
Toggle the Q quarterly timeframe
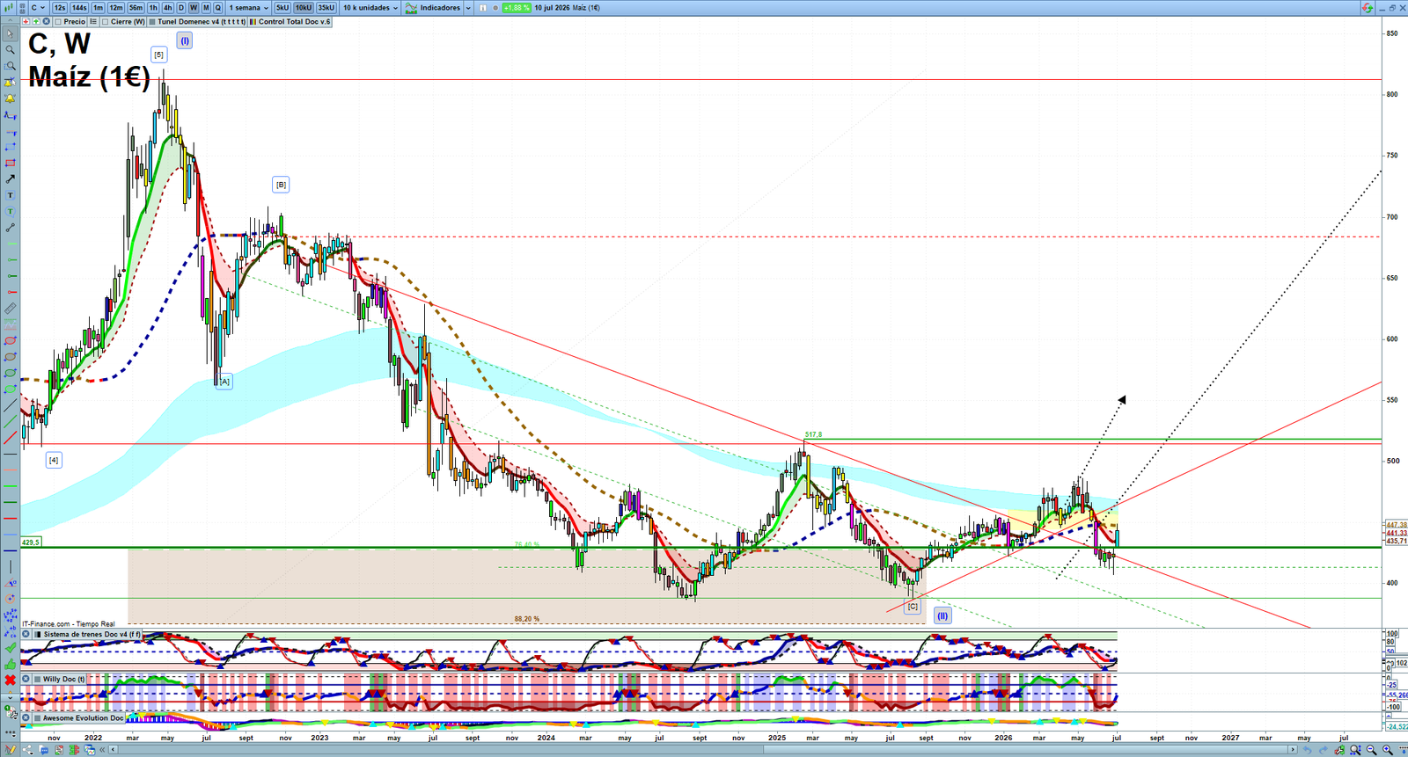point(218,8)
